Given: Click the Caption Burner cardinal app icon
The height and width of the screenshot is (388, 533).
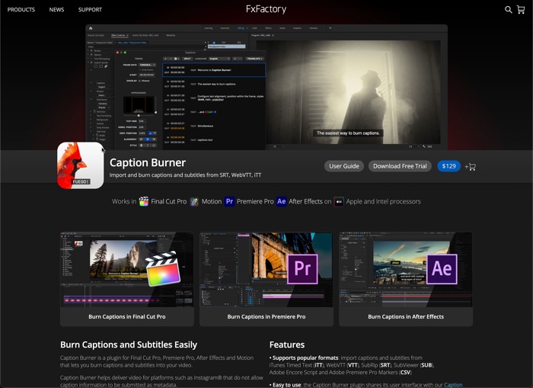Looking at the screenshot, I should 81,165.
